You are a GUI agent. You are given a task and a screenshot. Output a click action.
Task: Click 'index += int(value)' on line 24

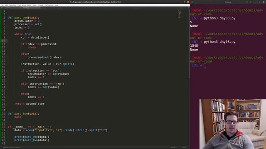point(43,87)
